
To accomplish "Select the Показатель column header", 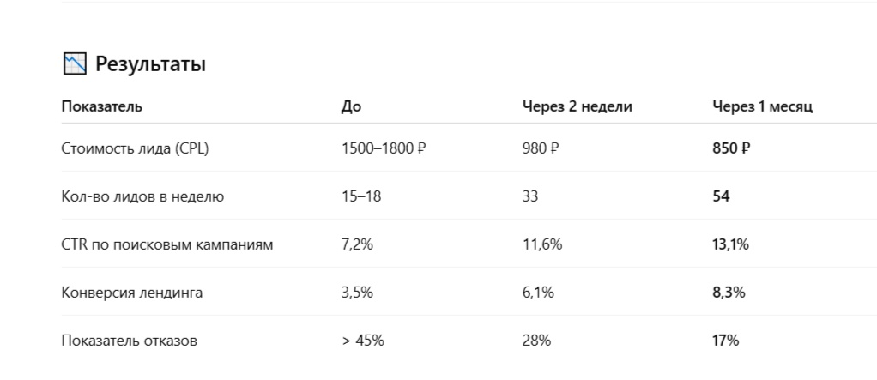I will coord(102,106).
